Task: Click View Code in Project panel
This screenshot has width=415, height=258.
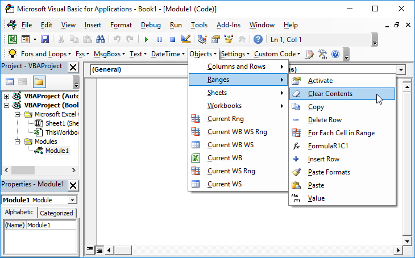Action: tap(10, 82)
